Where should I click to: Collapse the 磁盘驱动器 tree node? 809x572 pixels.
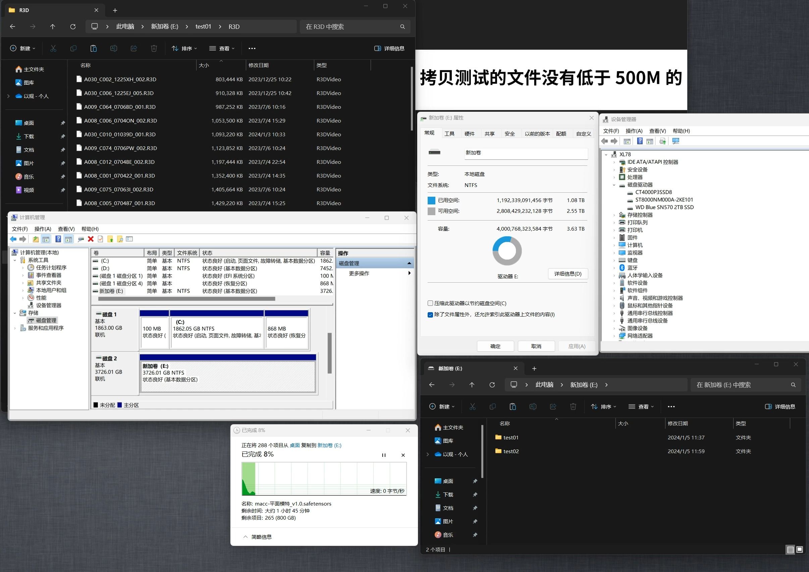tap(614, 184)
